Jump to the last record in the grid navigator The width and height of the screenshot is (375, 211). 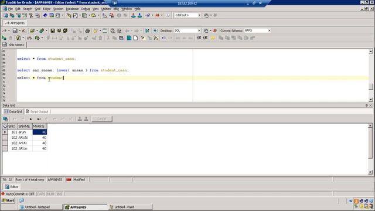click(39, 119)
